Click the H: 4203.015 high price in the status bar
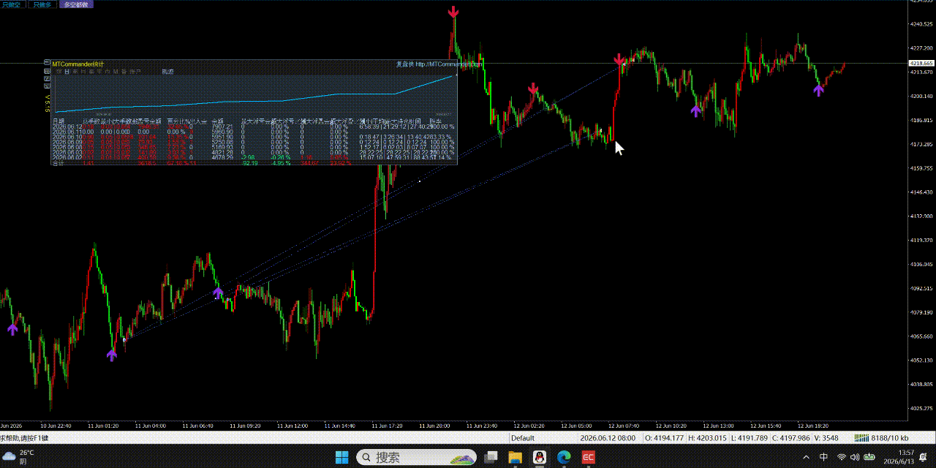The height and width of the screenshot is (468, 936). [706, 438]
